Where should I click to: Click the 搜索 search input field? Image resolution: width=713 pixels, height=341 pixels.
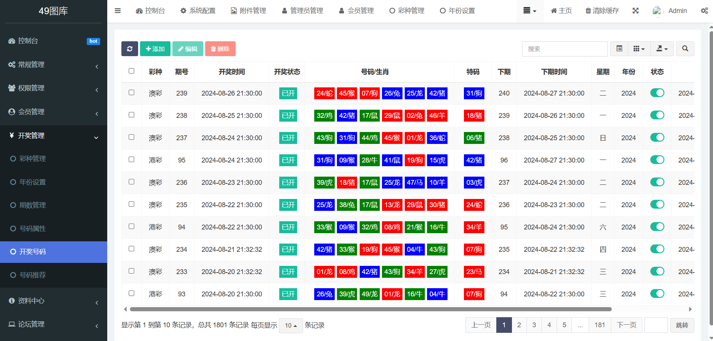point(564,49)
